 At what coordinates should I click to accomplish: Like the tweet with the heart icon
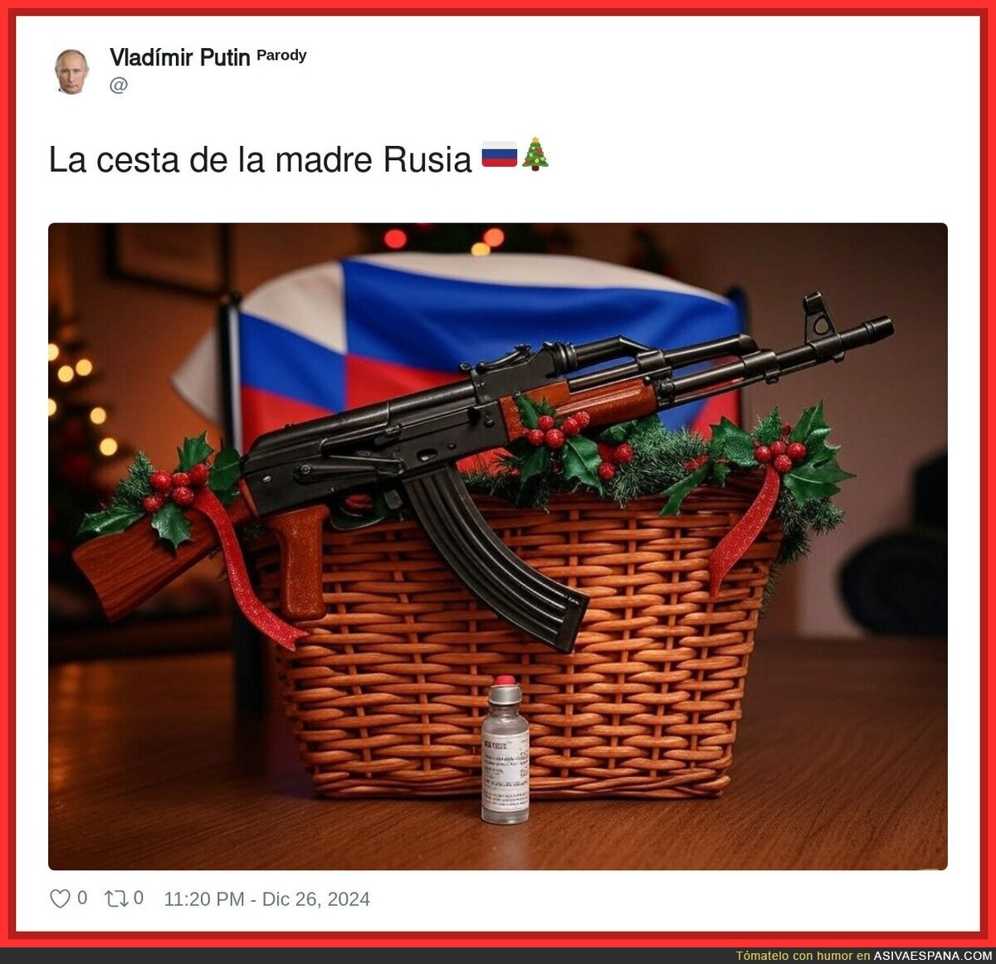[x=61, y=898]
